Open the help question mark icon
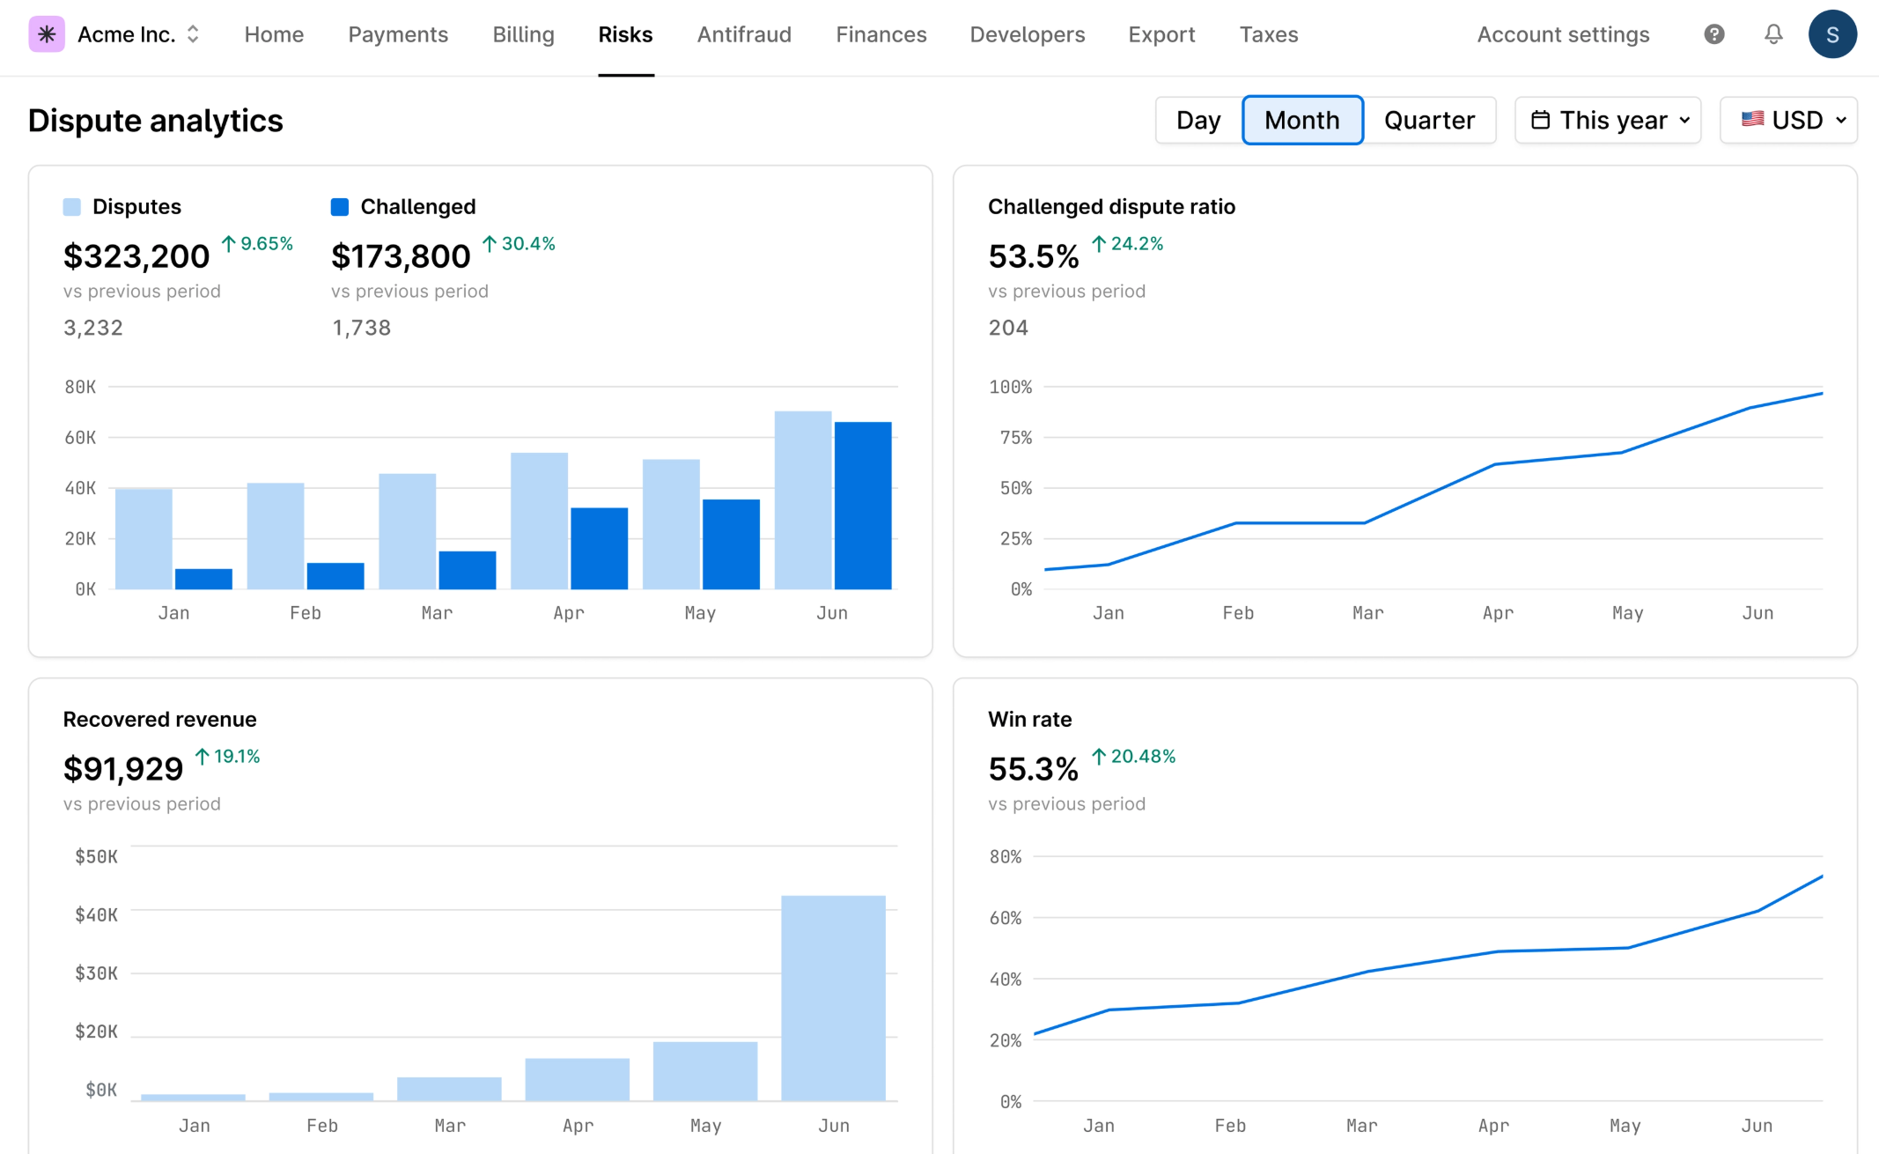1879x1154 pixels. click(1713, 34)
